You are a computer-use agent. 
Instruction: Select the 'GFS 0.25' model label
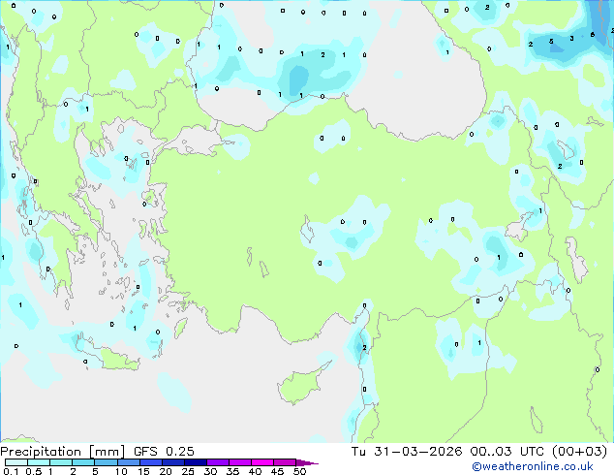click(x=164, y=452)
